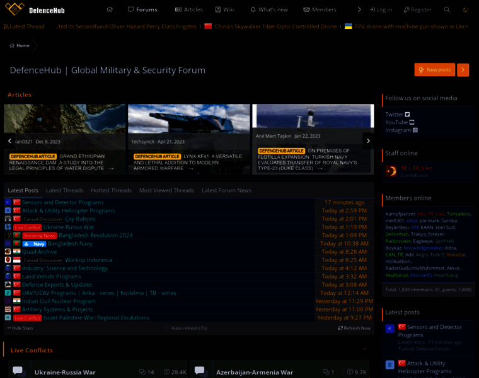This screenshot has height=378, width=479.
Task: Open the Ukraine-Russia War forum title
Action: point(65,372)
